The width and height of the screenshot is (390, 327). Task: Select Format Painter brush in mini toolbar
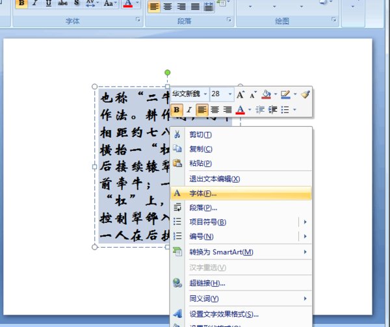(305, 94)
